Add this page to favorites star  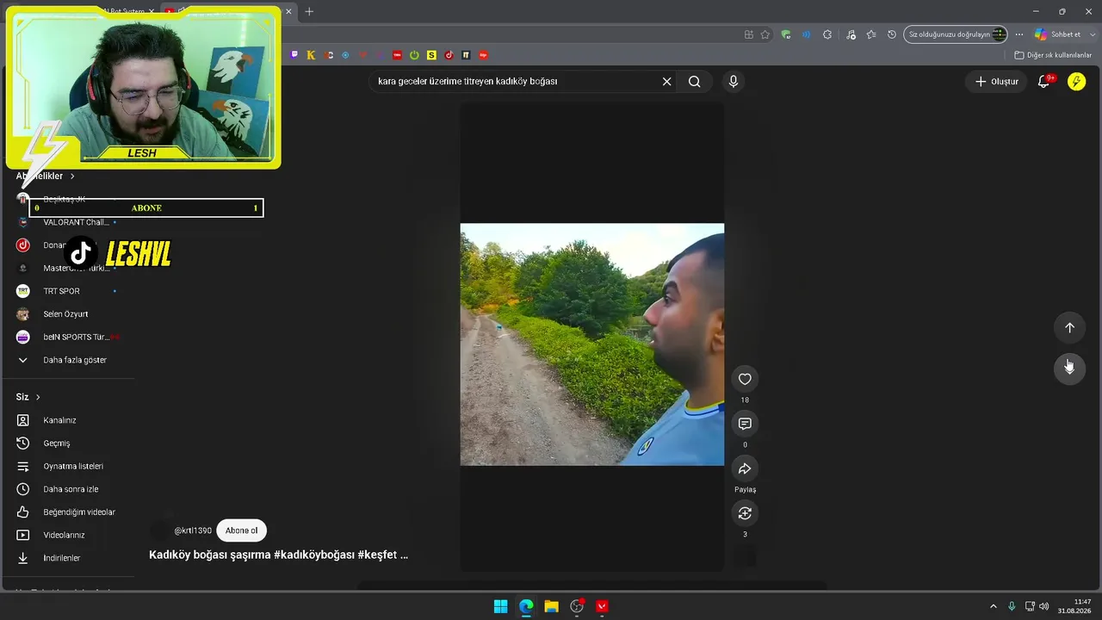[x=765, y=34]
